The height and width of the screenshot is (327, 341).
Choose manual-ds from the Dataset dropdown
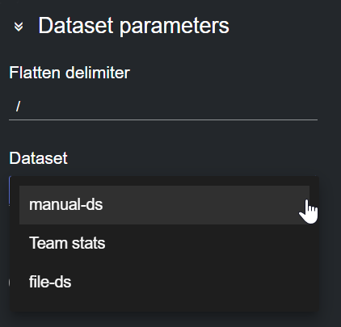[164, 205]
